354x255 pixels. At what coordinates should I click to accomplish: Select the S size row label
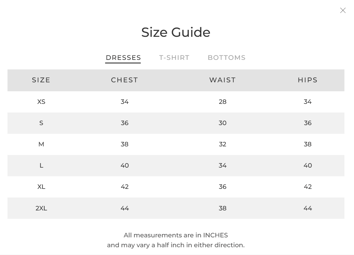coord(41,123)
